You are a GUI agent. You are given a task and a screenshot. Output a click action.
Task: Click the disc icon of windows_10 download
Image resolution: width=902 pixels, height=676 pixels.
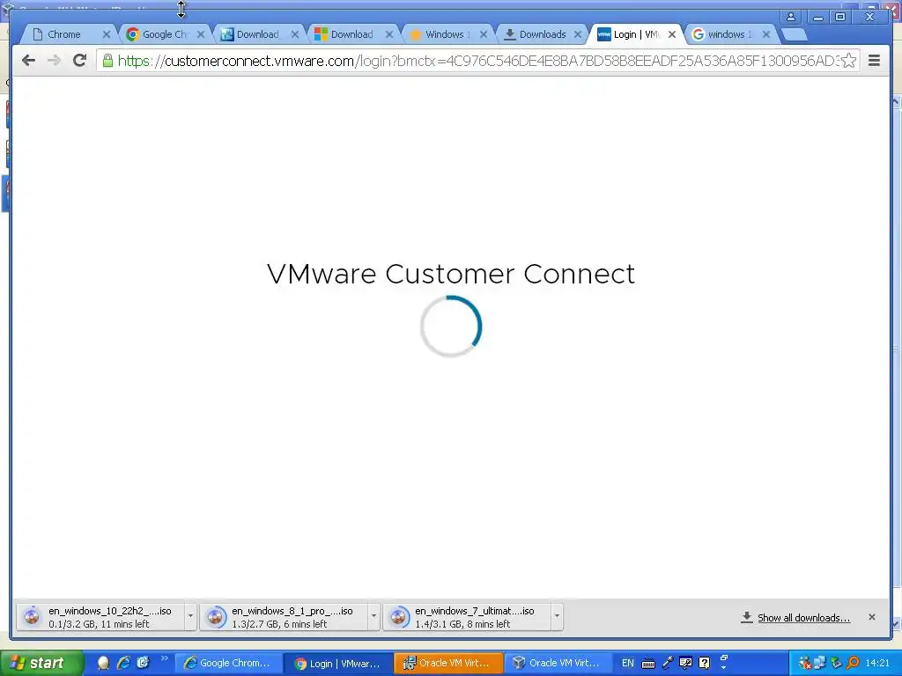(33, 617)
